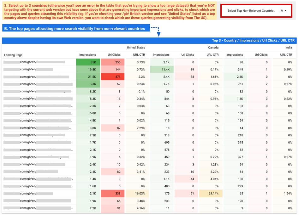This screenshot has height=215, width=299.
Task: Sort by India Url Clicks header
Action: click(261, 55)
